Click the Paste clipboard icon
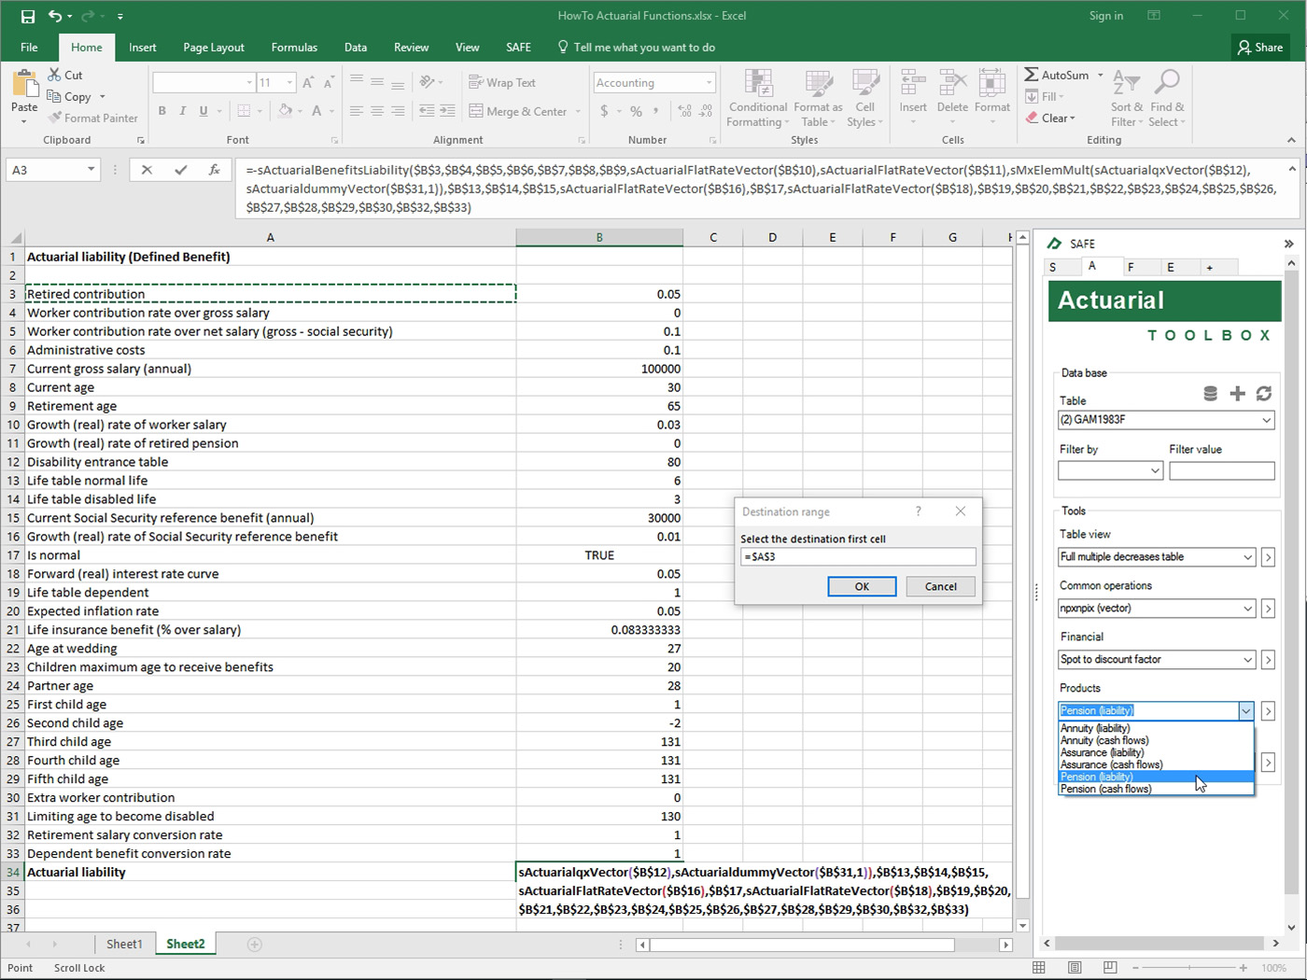1307x980 pixels. pyautogui.click(x=24, y=85)
